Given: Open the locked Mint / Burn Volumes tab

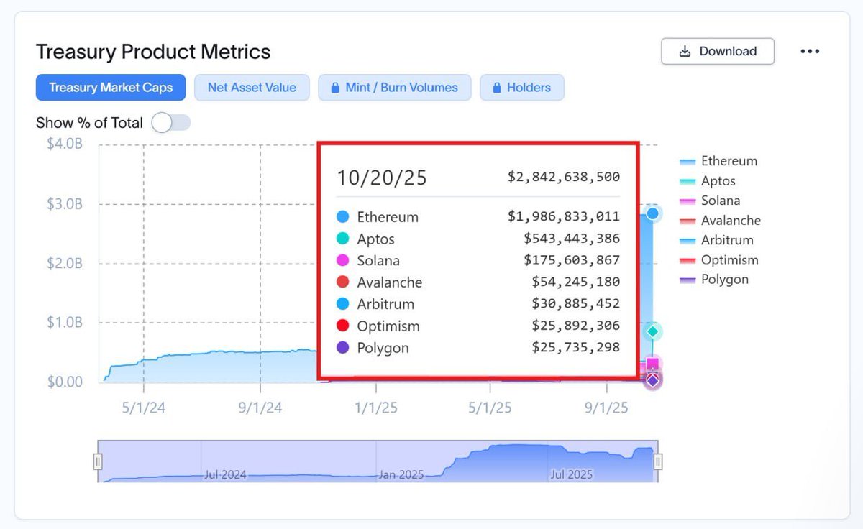Looking at the screenshot, I should pos(394,88).
